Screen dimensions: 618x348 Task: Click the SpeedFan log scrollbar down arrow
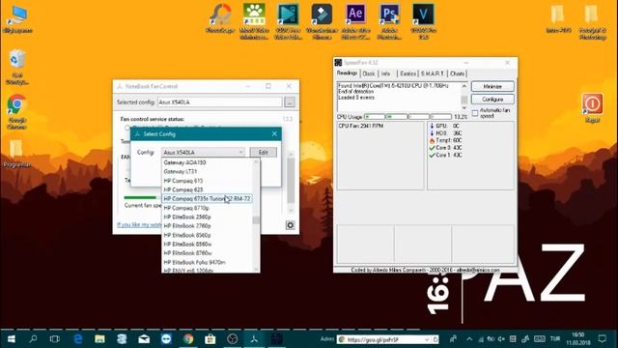coord(463,107)
